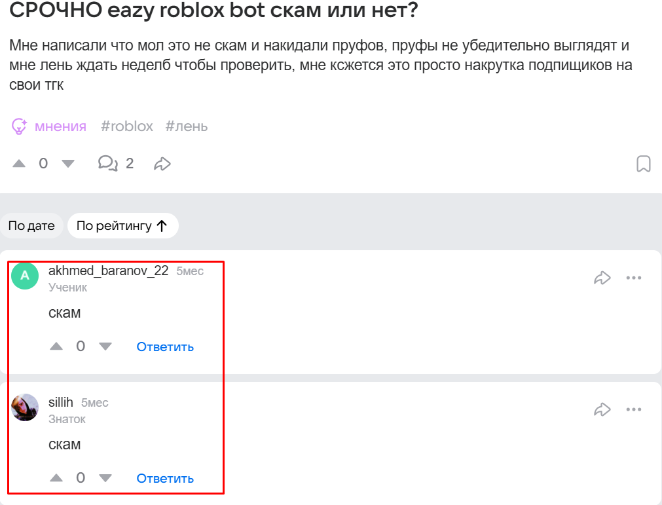Upvote sillih's answer

(56, 478)
